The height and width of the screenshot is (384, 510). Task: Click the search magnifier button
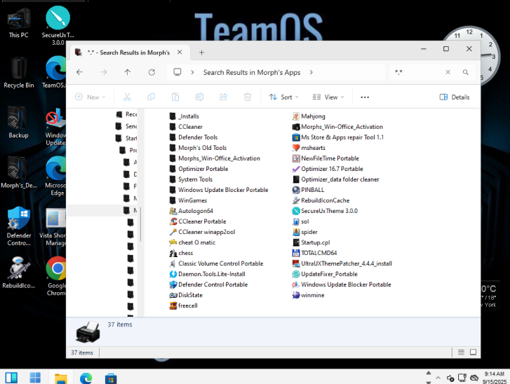coord(466,72)
